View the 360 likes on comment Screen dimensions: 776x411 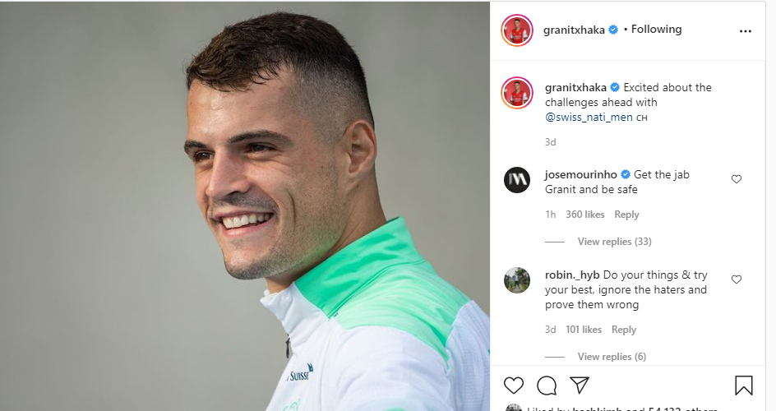(585, 215)
